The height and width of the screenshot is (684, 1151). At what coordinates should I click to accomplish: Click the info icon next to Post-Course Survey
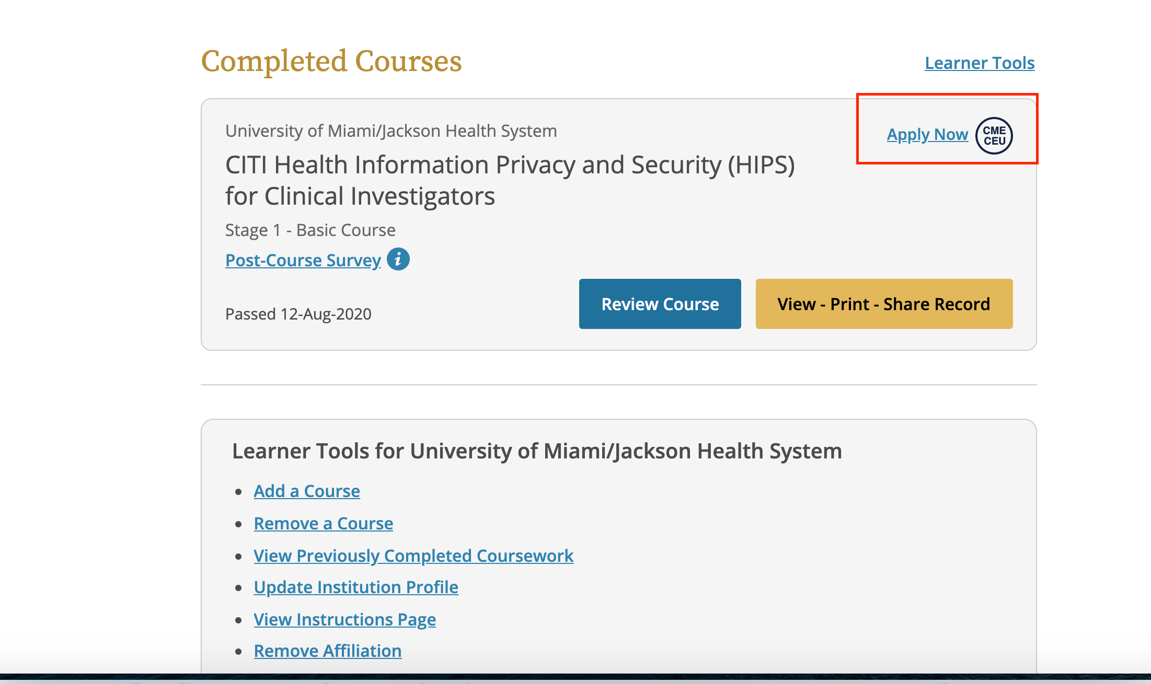(x=400, y=260)
